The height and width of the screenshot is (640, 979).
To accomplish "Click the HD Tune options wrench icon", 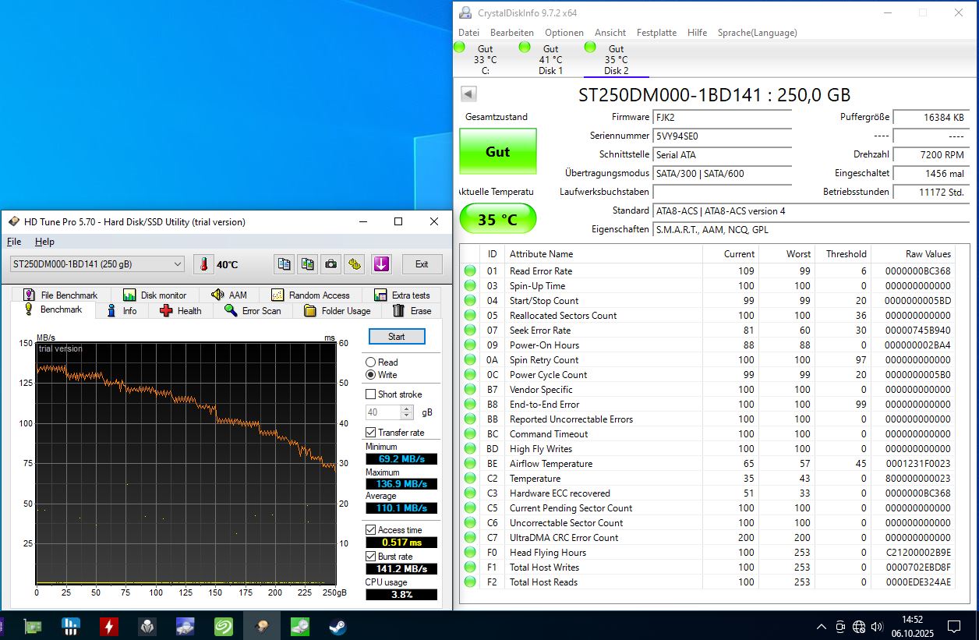I will point(355,264).
